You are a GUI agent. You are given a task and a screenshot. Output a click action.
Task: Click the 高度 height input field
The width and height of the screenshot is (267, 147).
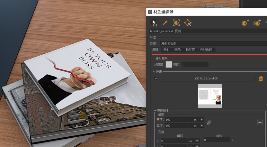[178, 126]
